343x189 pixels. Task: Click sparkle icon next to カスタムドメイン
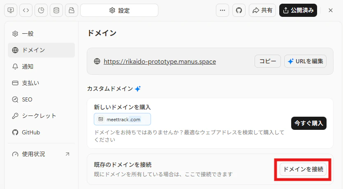[138, 89]
